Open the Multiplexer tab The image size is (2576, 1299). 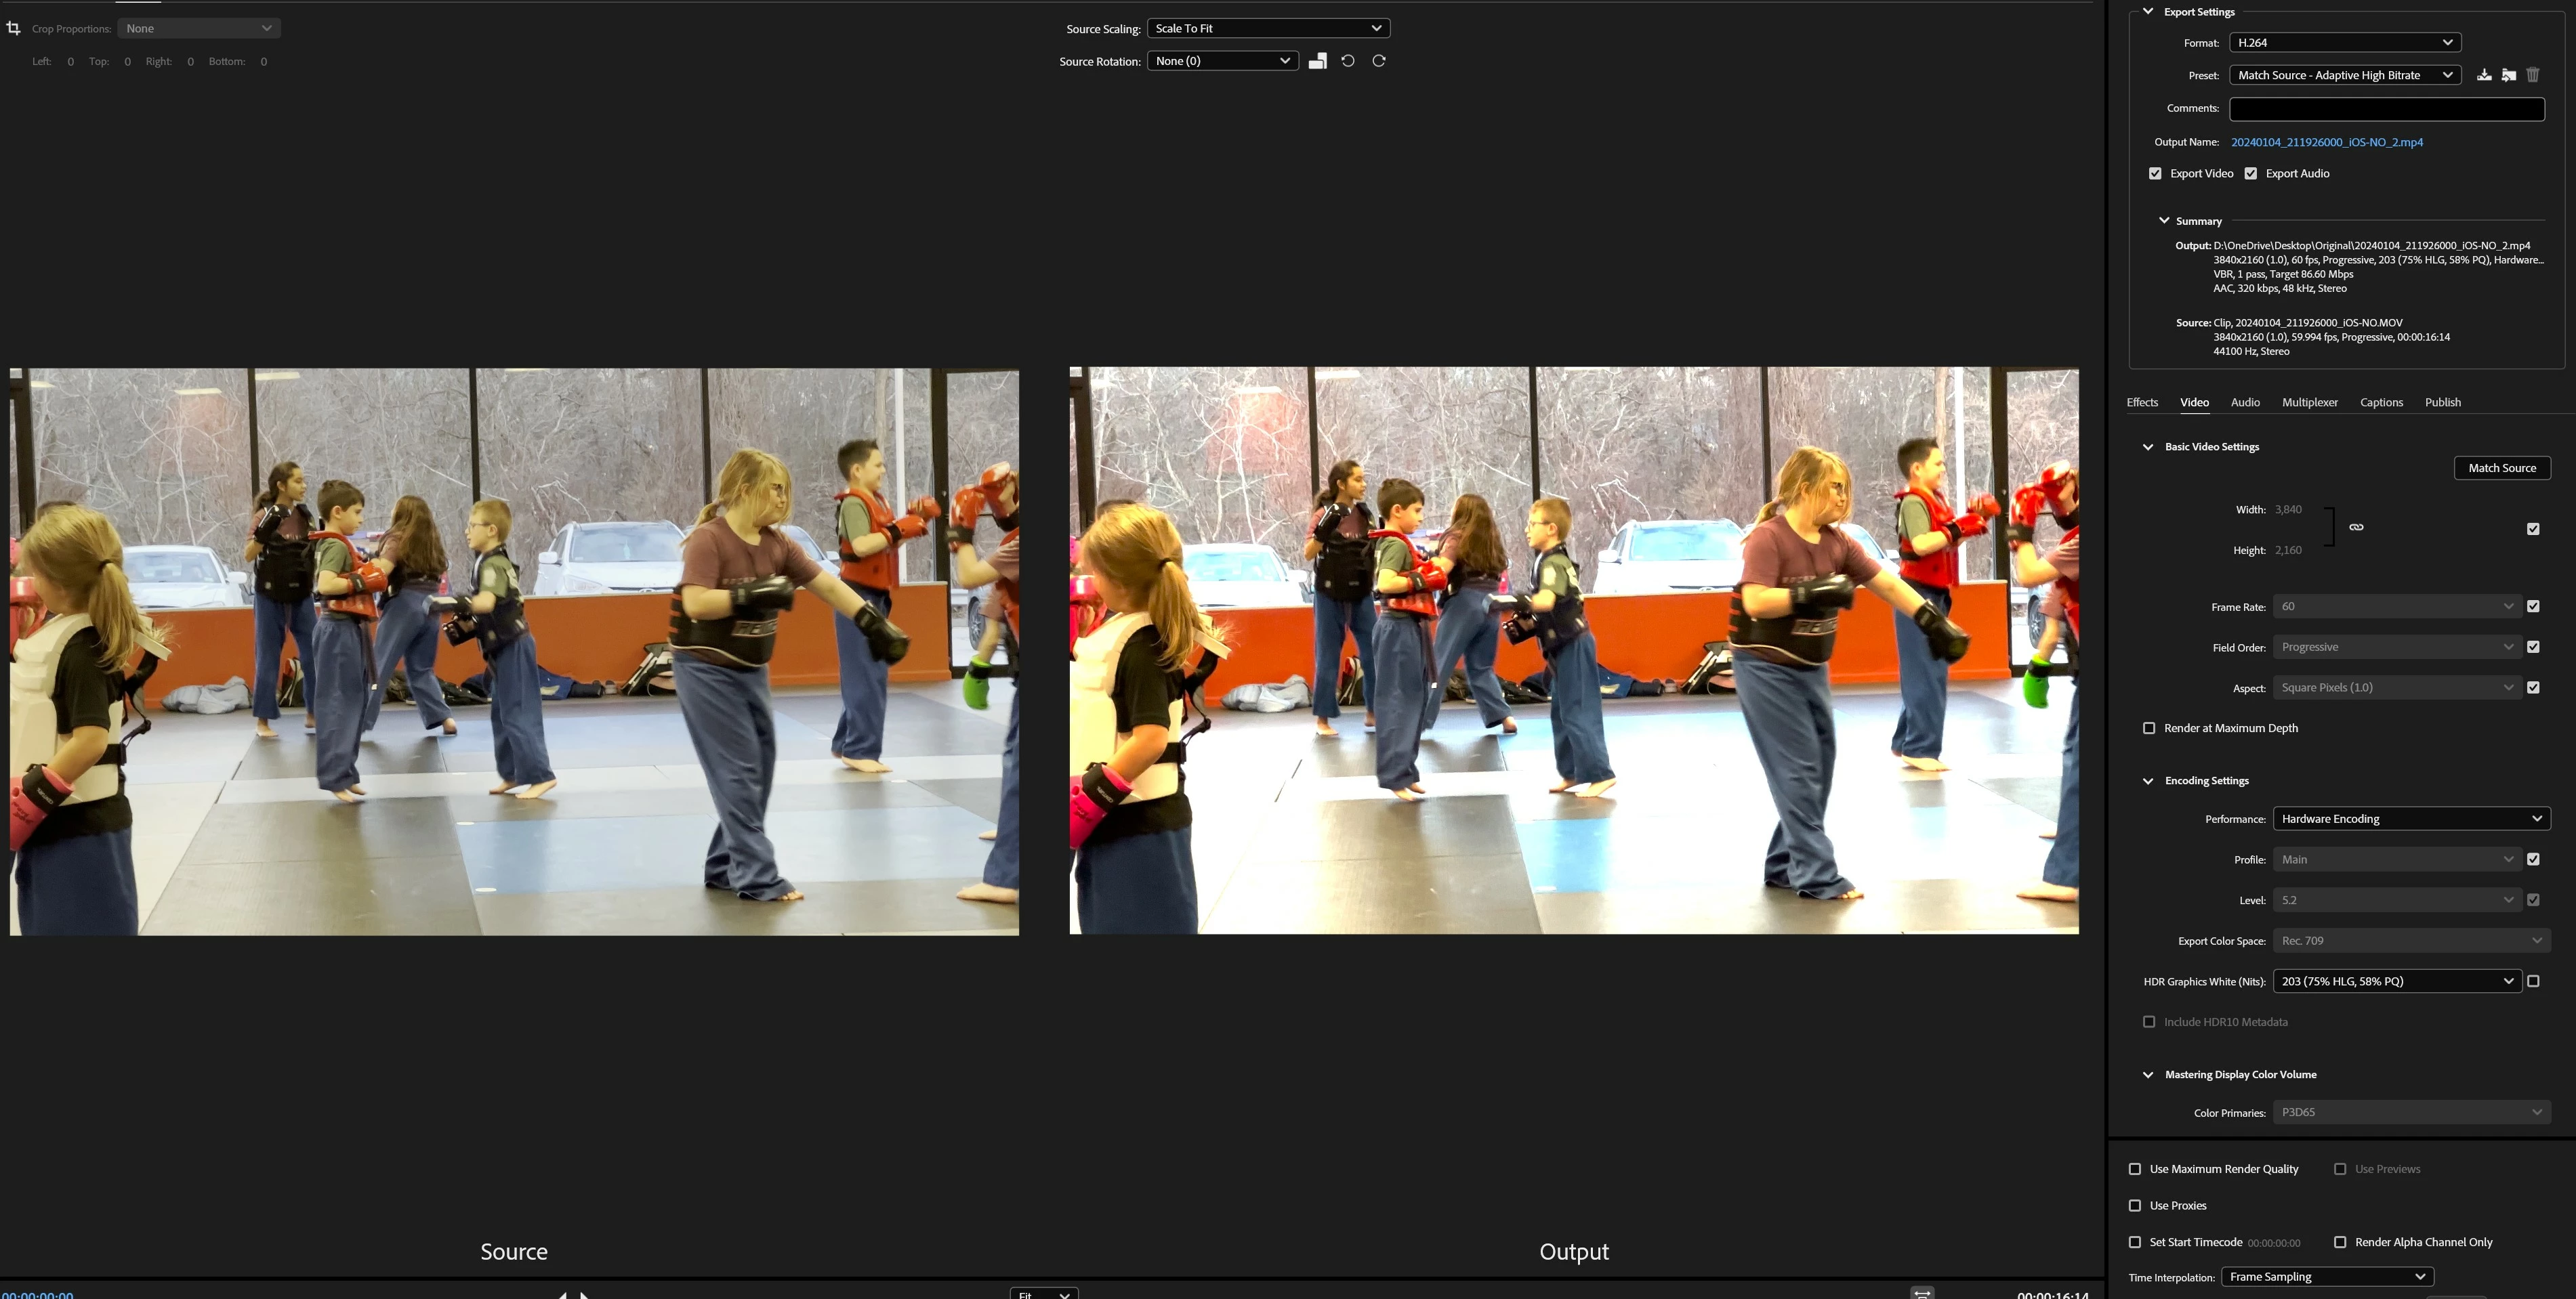(x=2309, y=403)
